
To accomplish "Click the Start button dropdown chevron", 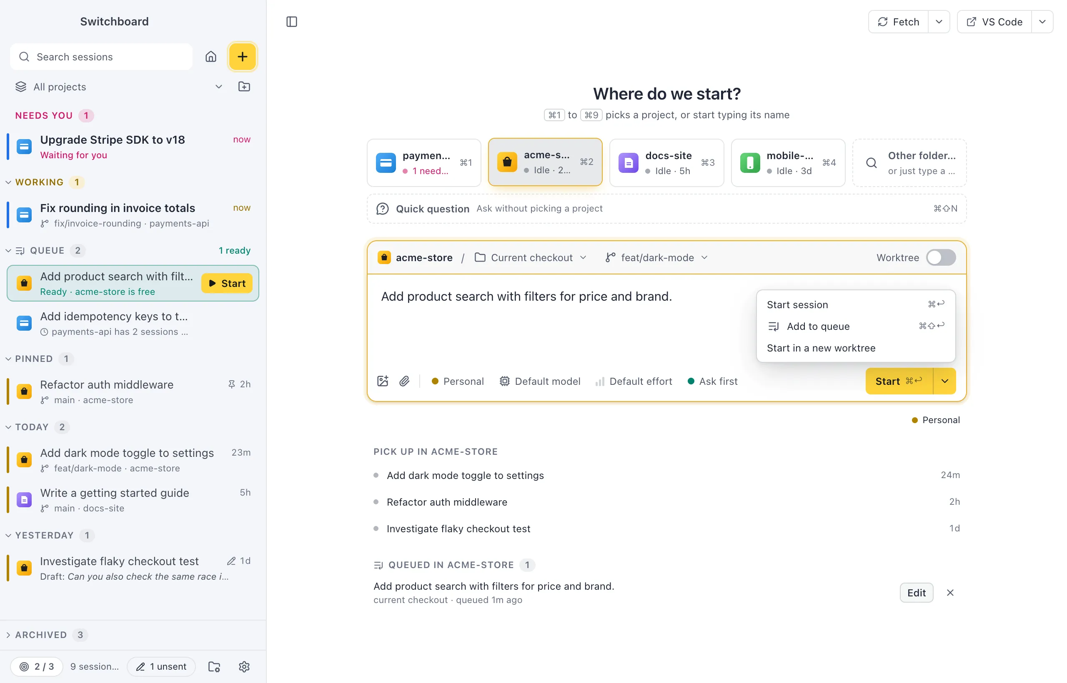I will tap(944, 381).
